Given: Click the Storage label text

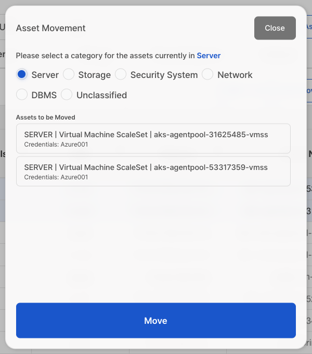Looking at the screenshot, I should click(x=94, y=75).
